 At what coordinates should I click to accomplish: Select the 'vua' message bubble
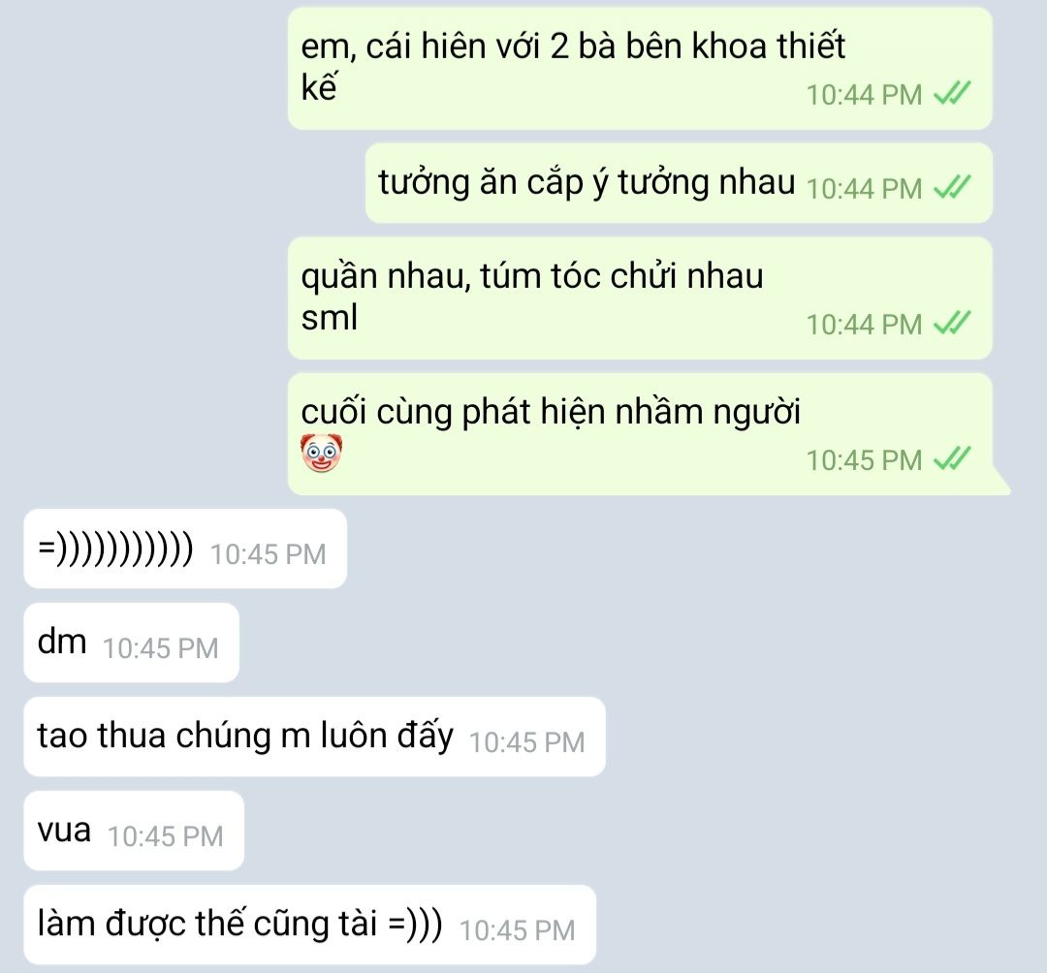tap(134, 831)
